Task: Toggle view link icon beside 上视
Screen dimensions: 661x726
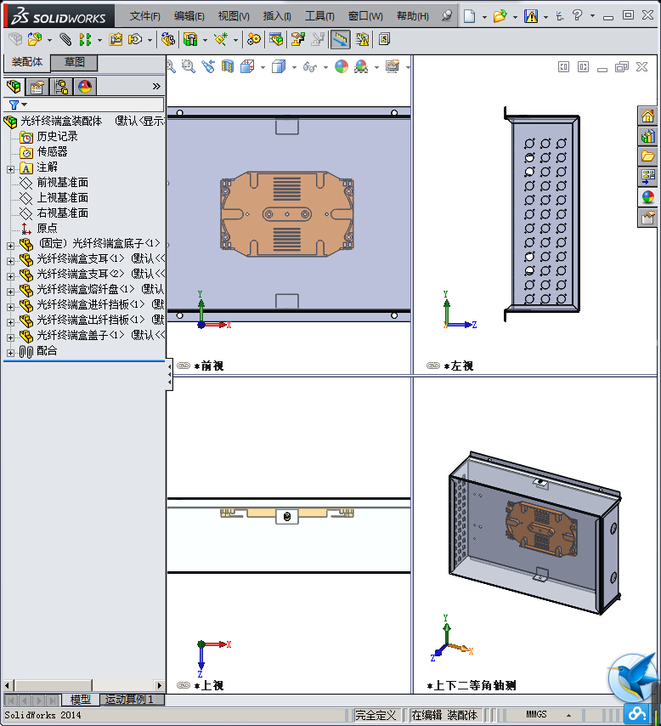Action: 184,685
